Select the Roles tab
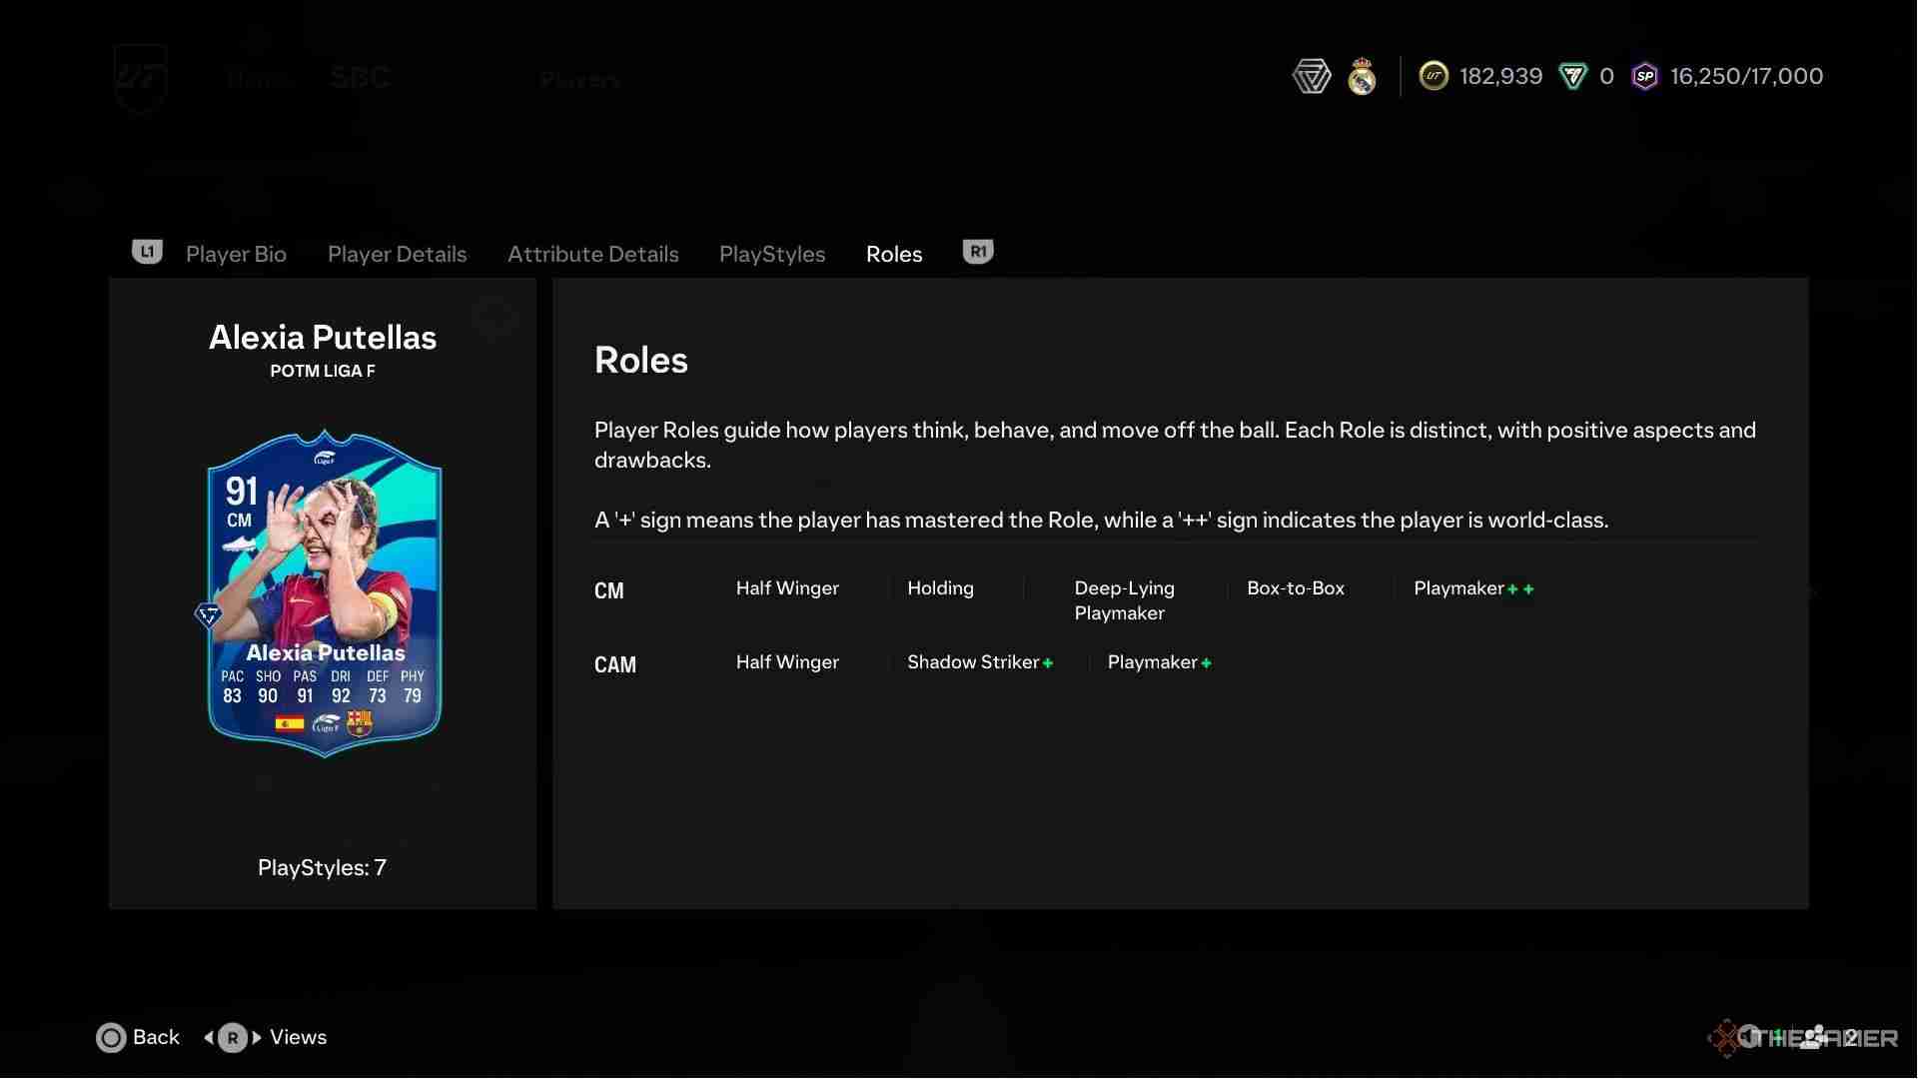Image resolution: width=1918 pixels, height=1079 pixels. [x=894, y=254]
